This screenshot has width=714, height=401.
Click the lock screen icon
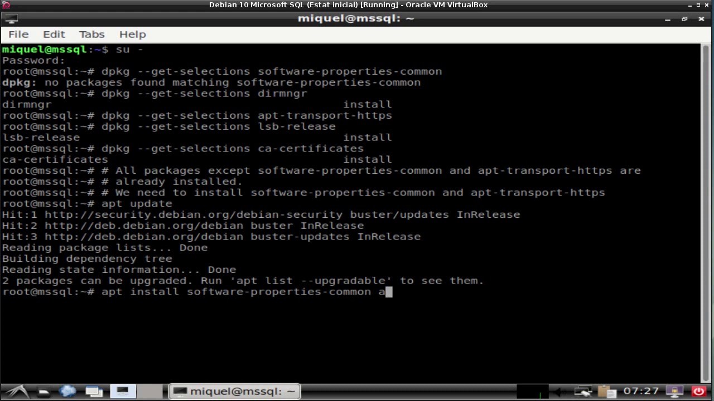(x=675, y=392)
